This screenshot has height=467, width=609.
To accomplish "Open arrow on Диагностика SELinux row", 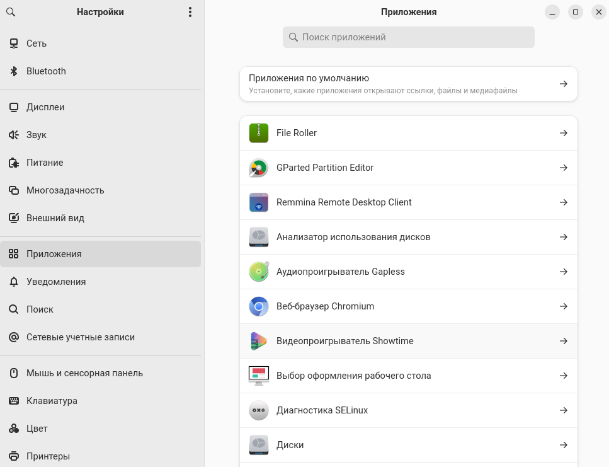I will pyautogui.click(x=564, y=410).
